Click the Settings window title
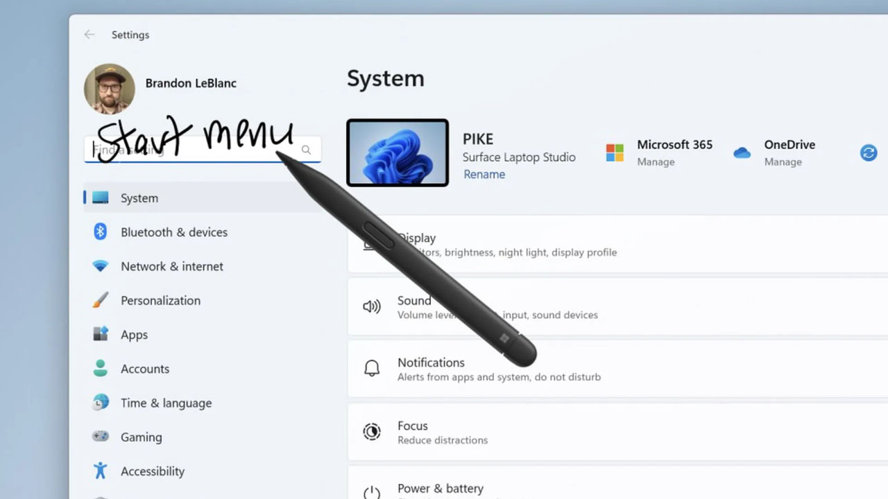 point(130,35)
